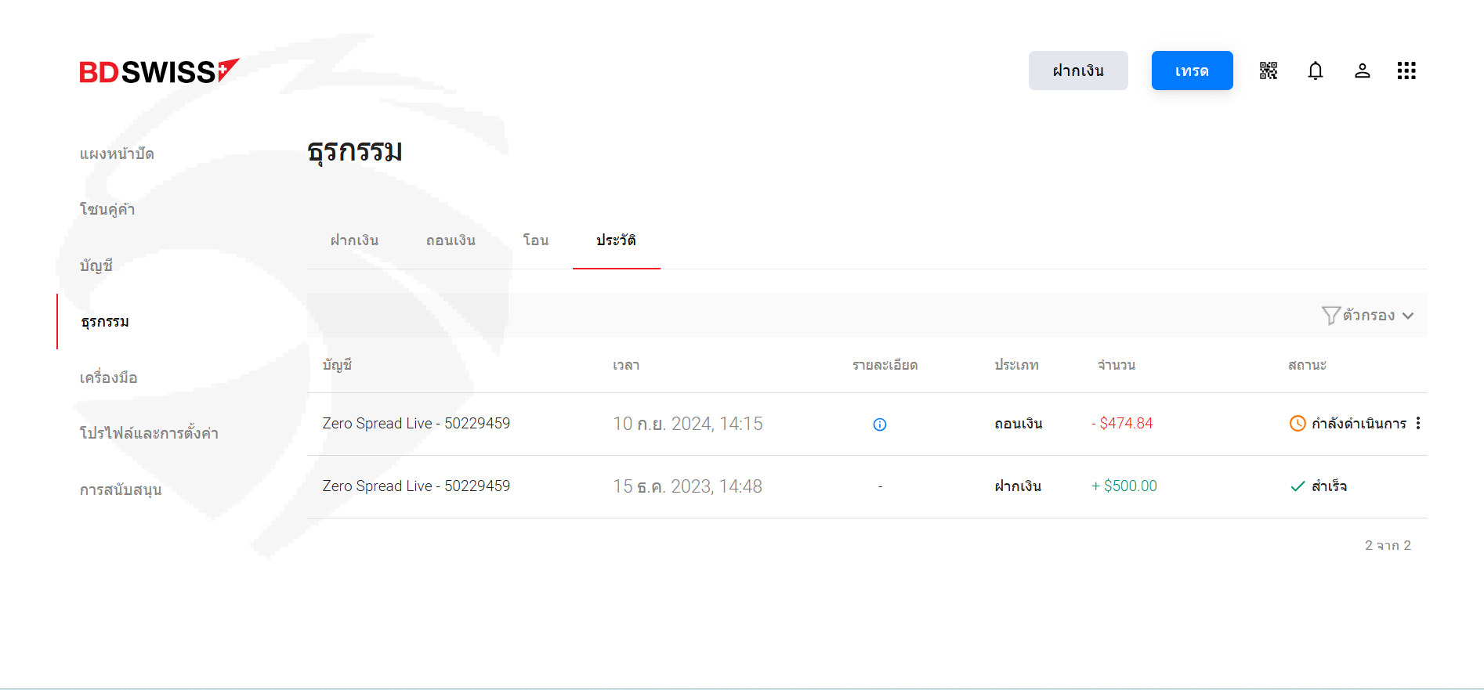Click the grey ฝากเงิน deposit button
1484x690 pixels.
(1078, 70)
